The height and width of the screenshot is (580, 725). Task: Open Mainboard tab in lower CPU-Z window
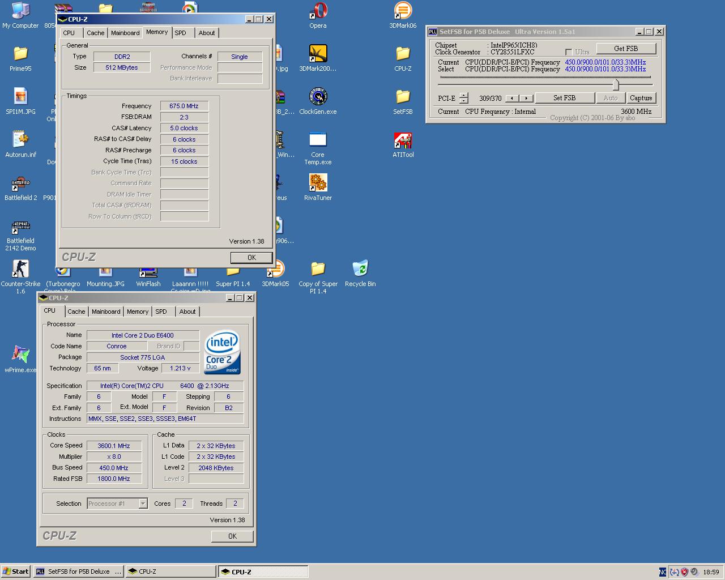[x=106, y=312]
